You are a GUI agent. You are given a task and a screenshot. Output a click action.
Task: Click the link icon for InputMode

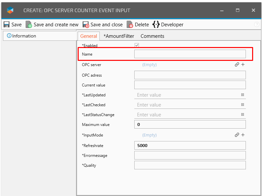click(237, 135)
